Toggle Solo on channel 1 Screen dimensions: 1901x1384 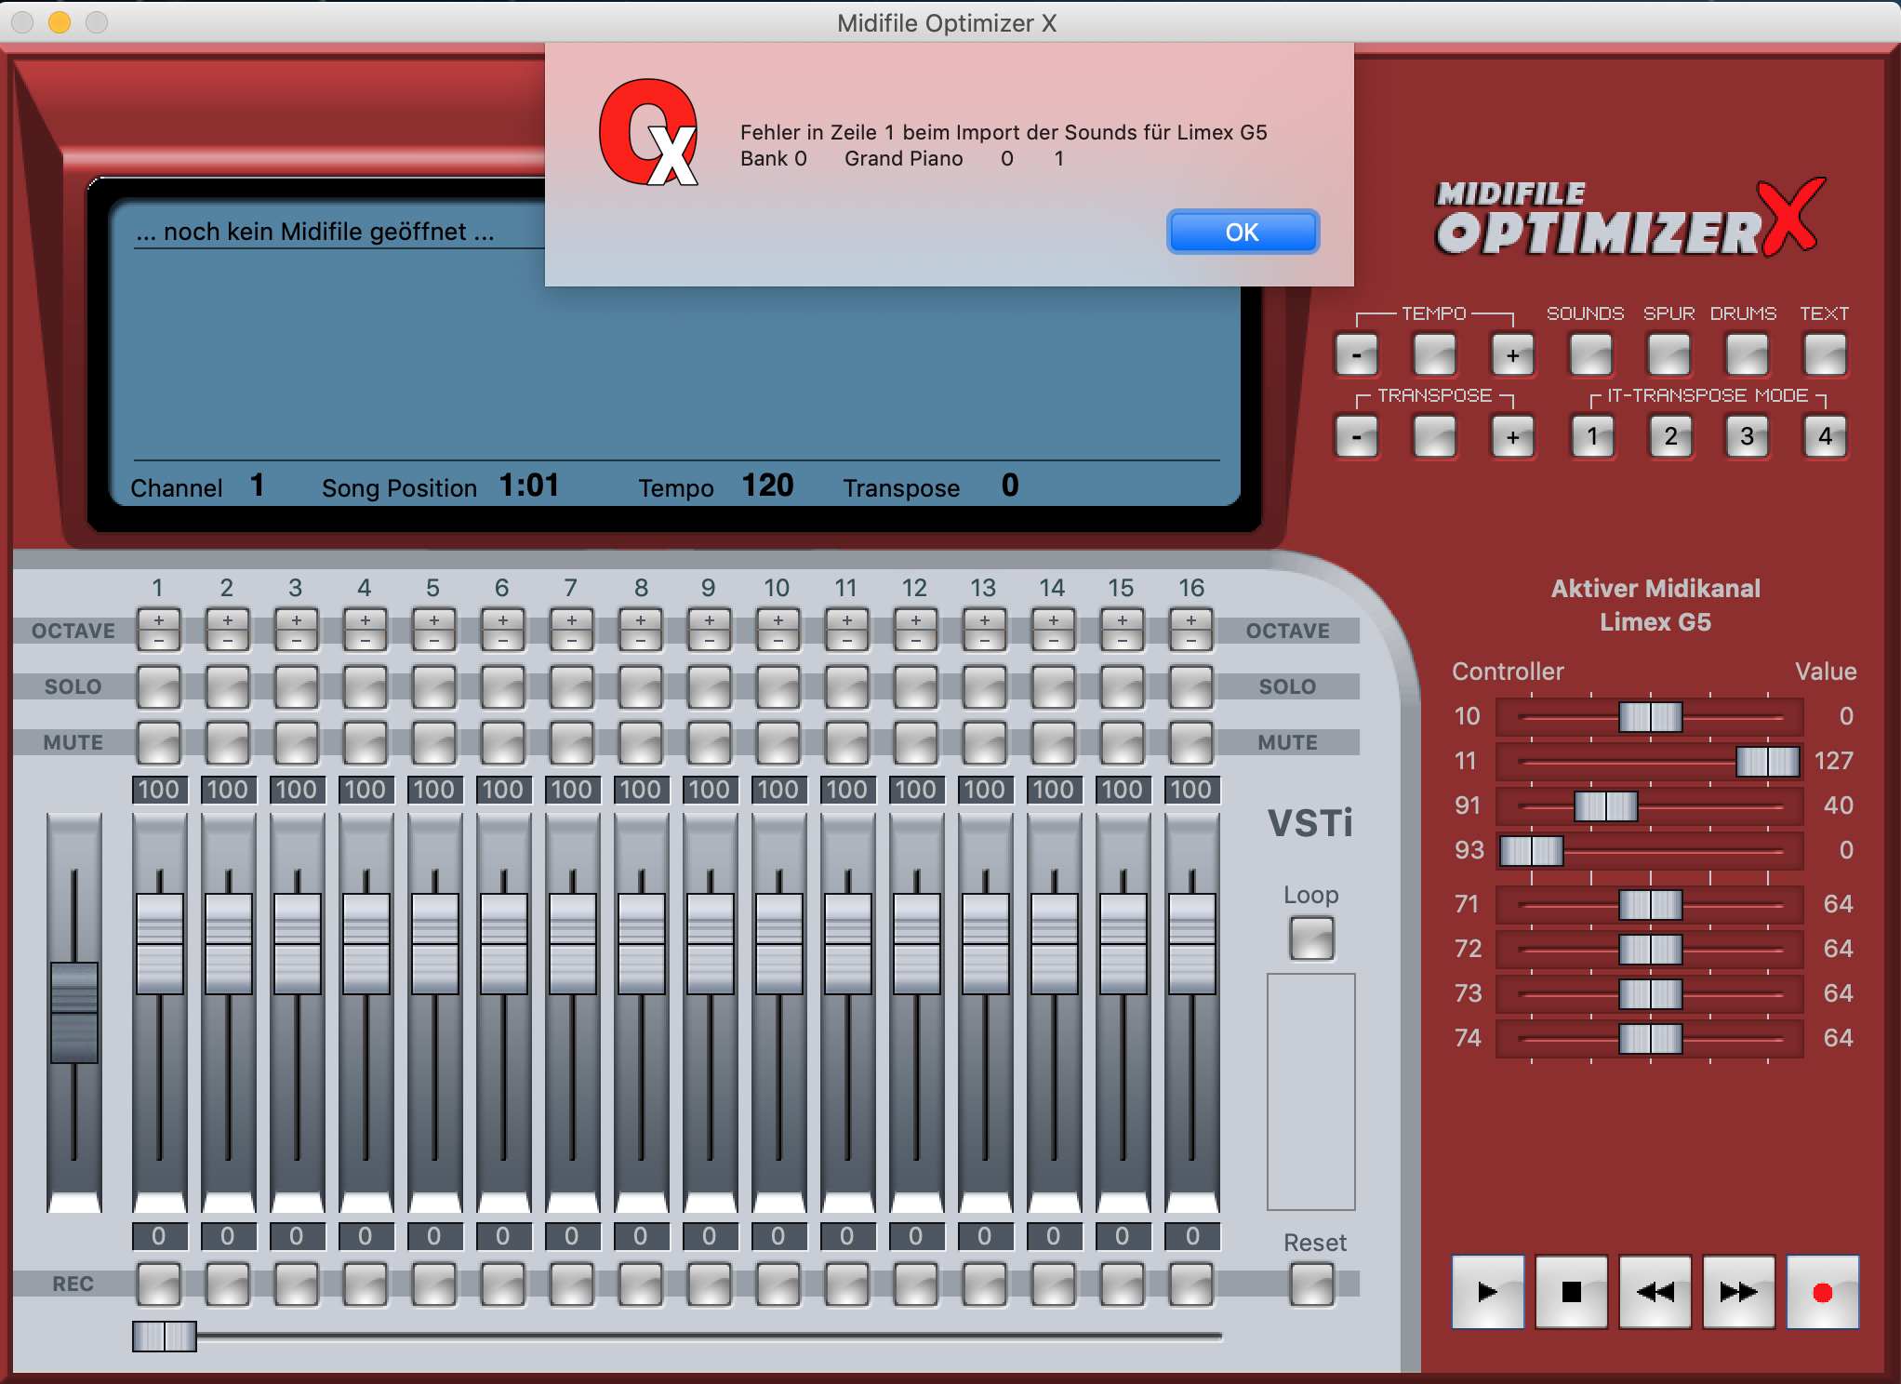(159, 687)
